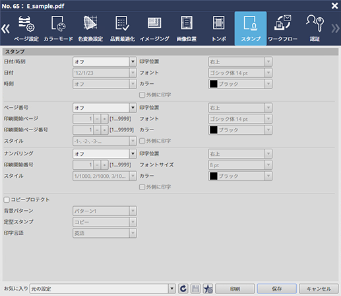Click the manage favorites star icon

pos(208,289)
